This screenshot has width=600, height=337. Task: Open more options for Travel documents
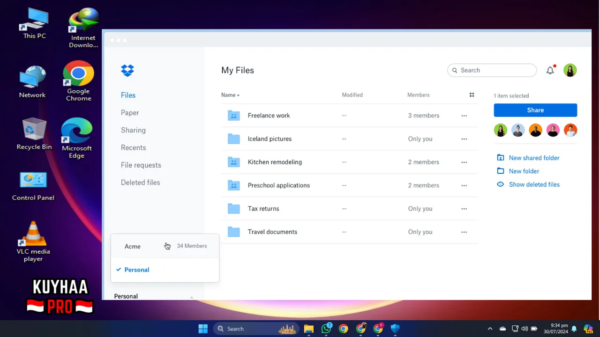464,232
